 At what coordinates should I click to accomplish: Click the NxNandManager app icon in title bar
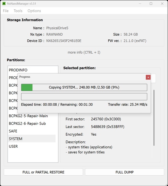[x=4, y=4]
